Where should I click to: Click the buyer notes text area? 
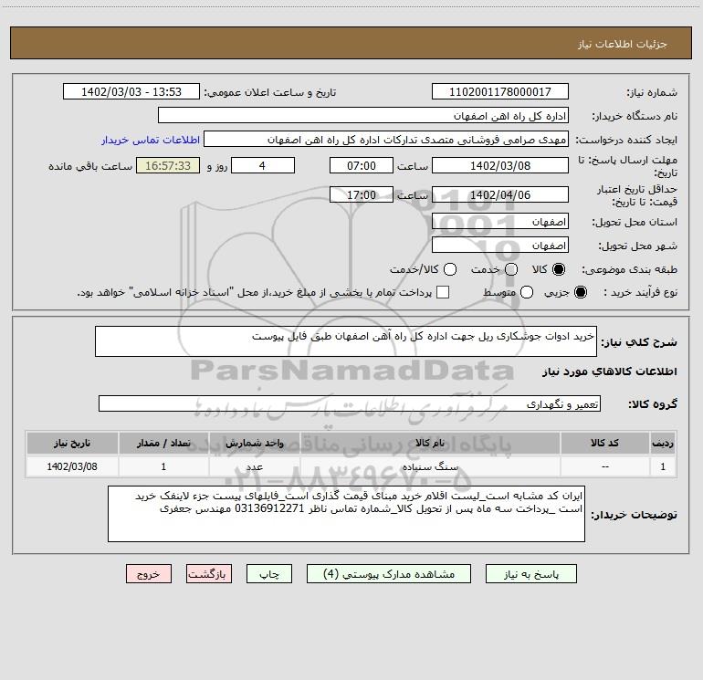(346, 514)
